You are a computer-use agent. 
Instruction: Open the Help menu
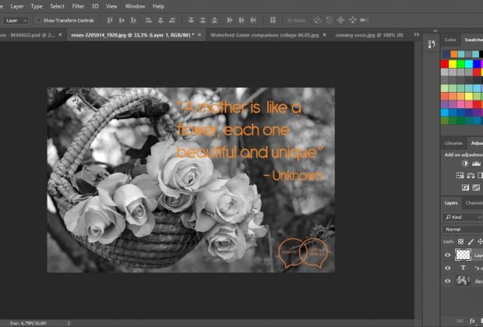[158, 6]
